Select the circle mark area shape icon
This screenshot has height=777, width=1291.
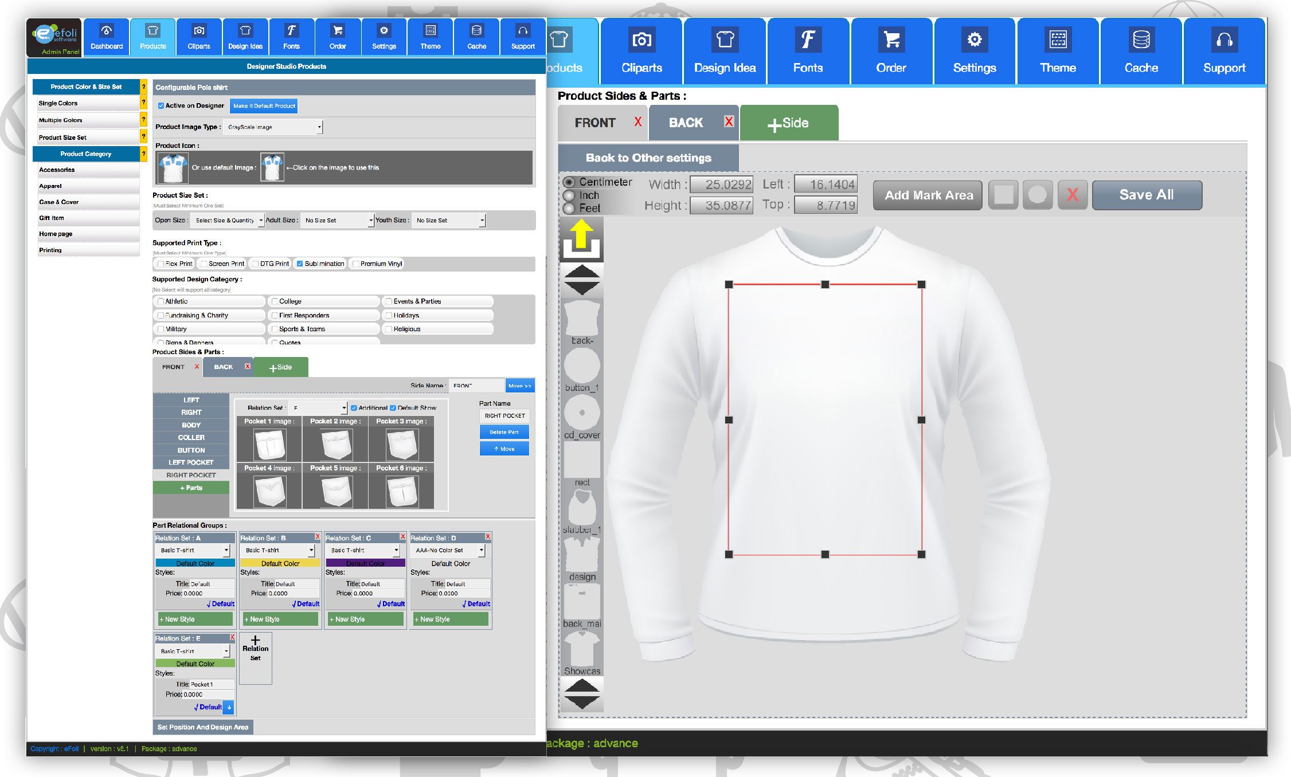pyautogui.click(x=1037, y=195)
